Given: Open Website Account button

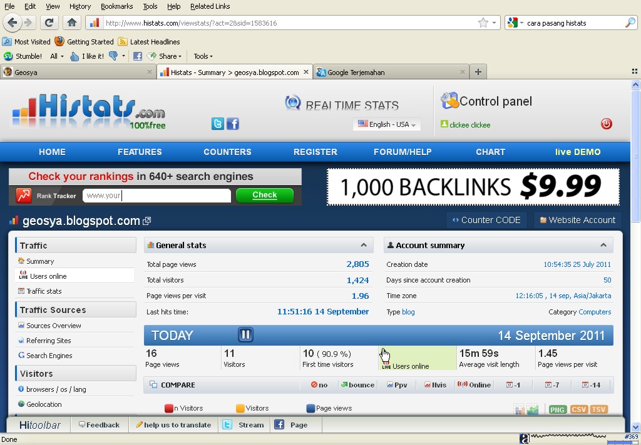Looking at the screenshot, I should click(578, 220).
